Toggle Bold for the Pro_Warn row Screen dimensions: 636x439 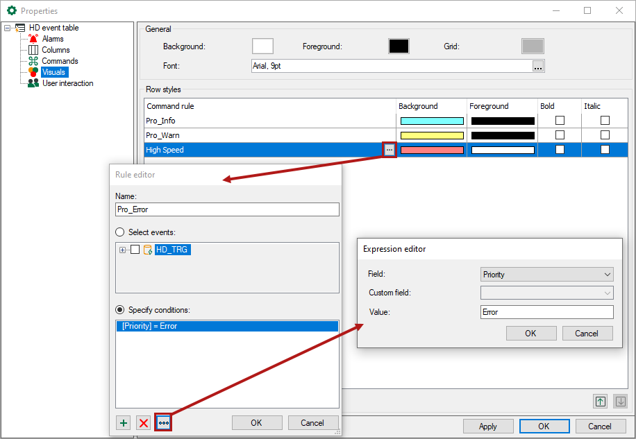(x=560, y=135)
